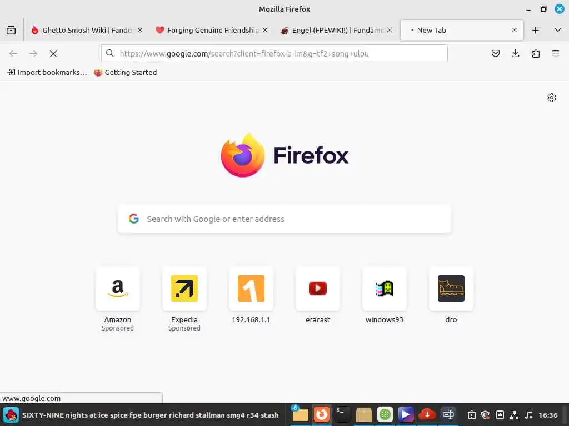This screenshot has height=426, width=569.
Task: Maximize the Mozilla Firefox window
Action: click(x=543, y=9)
